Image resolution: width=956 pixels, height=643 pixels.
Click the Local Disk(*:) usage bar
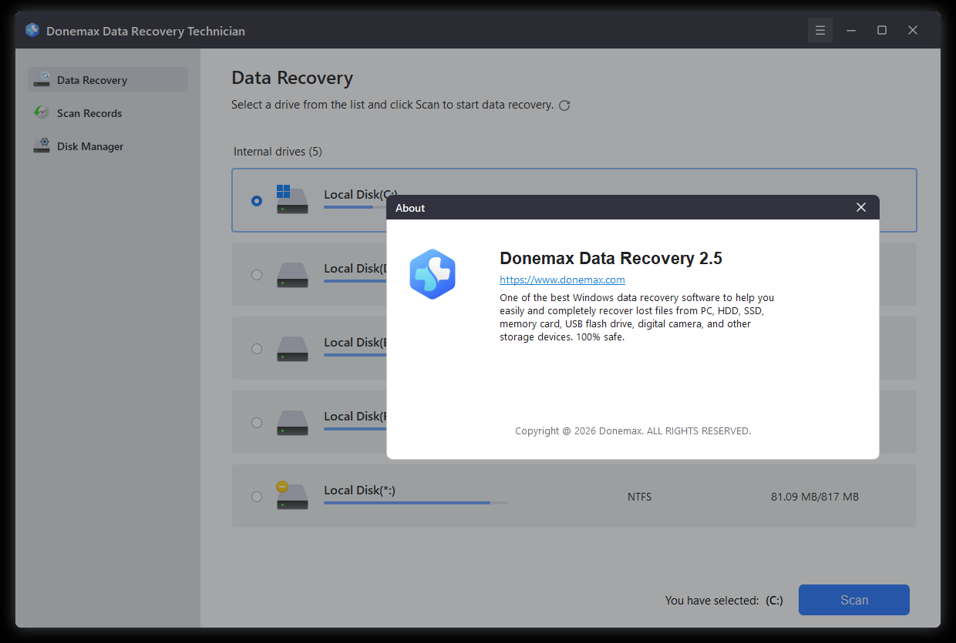coord(416,503)
